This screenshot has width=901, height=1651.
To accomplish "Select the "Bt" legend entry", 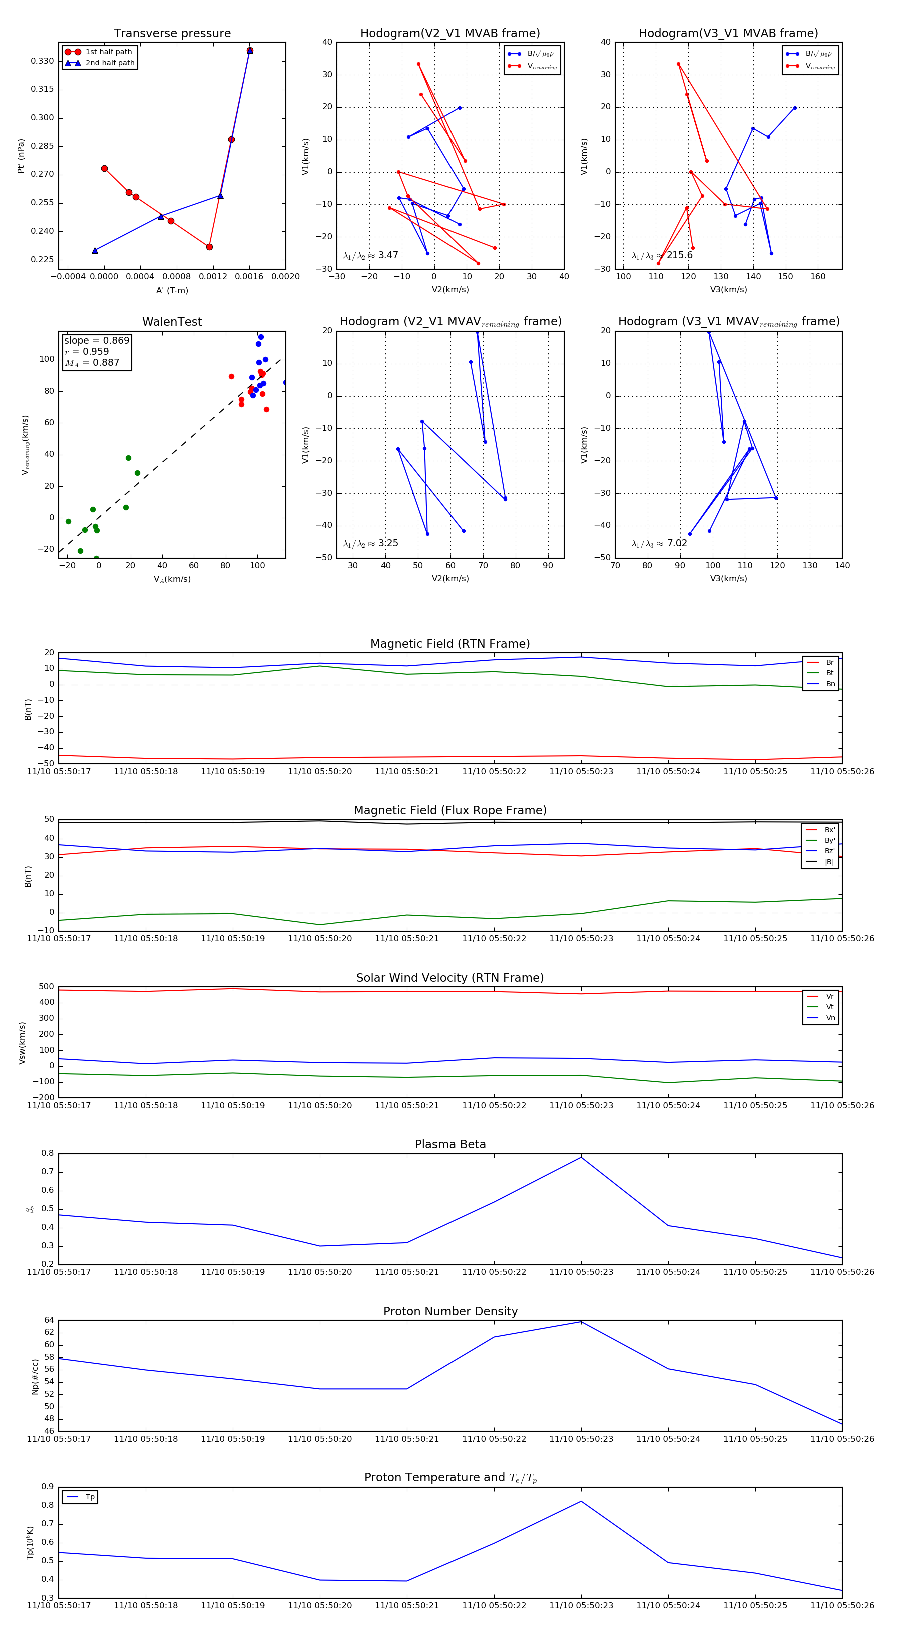I will click(x=821, y=673).
